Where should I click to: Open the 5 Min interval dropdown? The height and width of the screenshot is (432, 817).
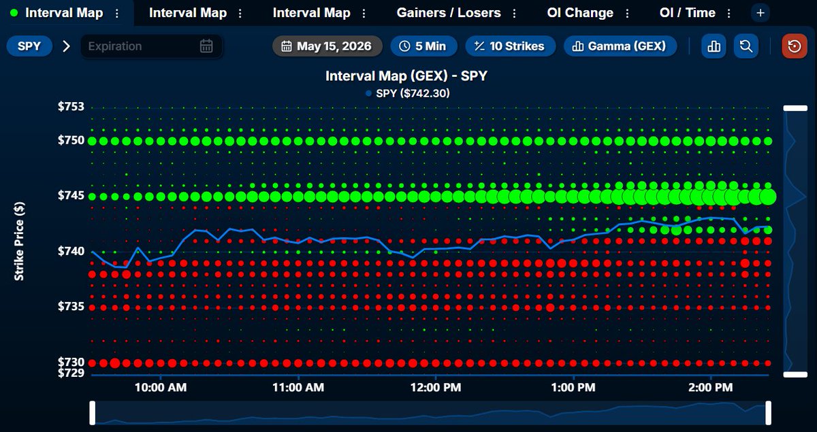pos(423,46)
